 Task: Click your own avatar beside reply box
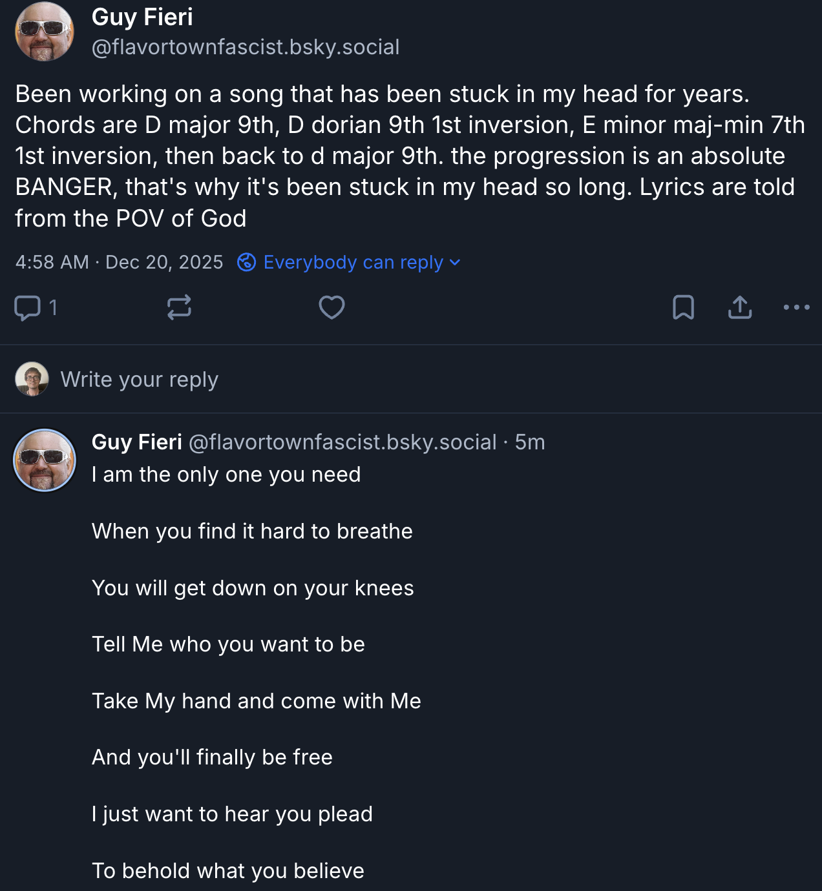pyautogui.click(x=32, y=379)
